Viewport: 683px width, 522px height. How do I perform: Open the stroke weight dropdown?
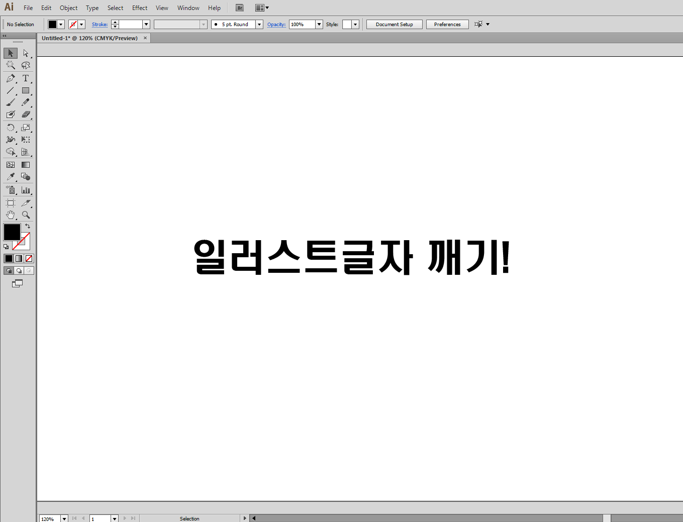click(146, 24)
